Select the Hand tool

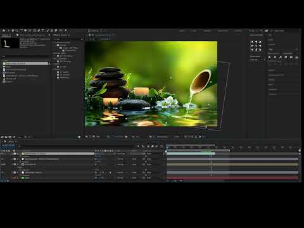[x=13, y=30]
